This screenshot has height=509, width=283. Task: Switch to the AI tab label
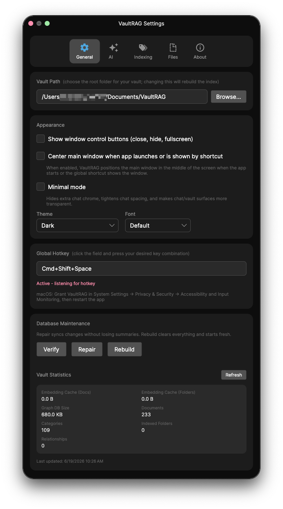111,57
